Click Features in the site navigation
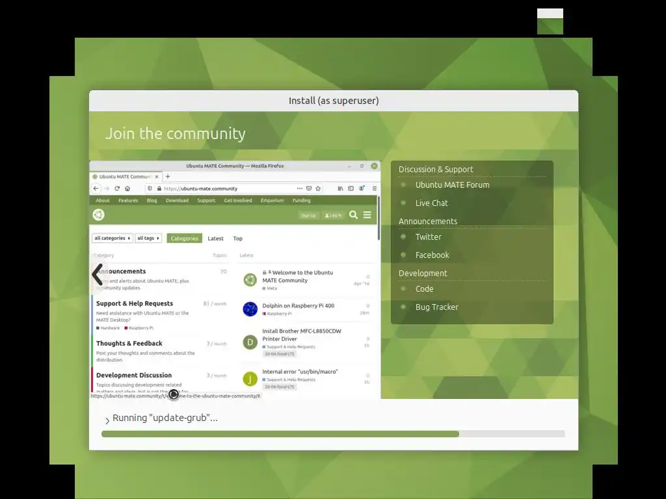 [128, 200]
